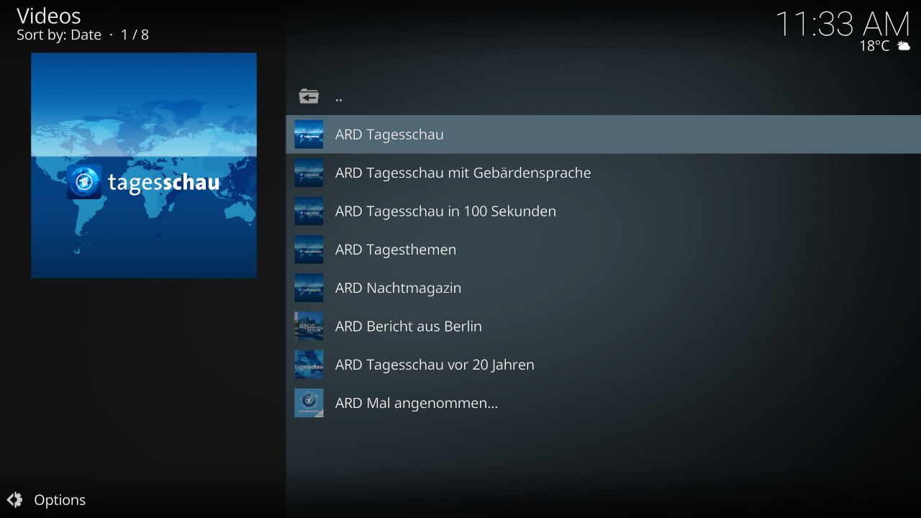
Task: Click the parent folder back arrow icon
Action: pos(309,96)
